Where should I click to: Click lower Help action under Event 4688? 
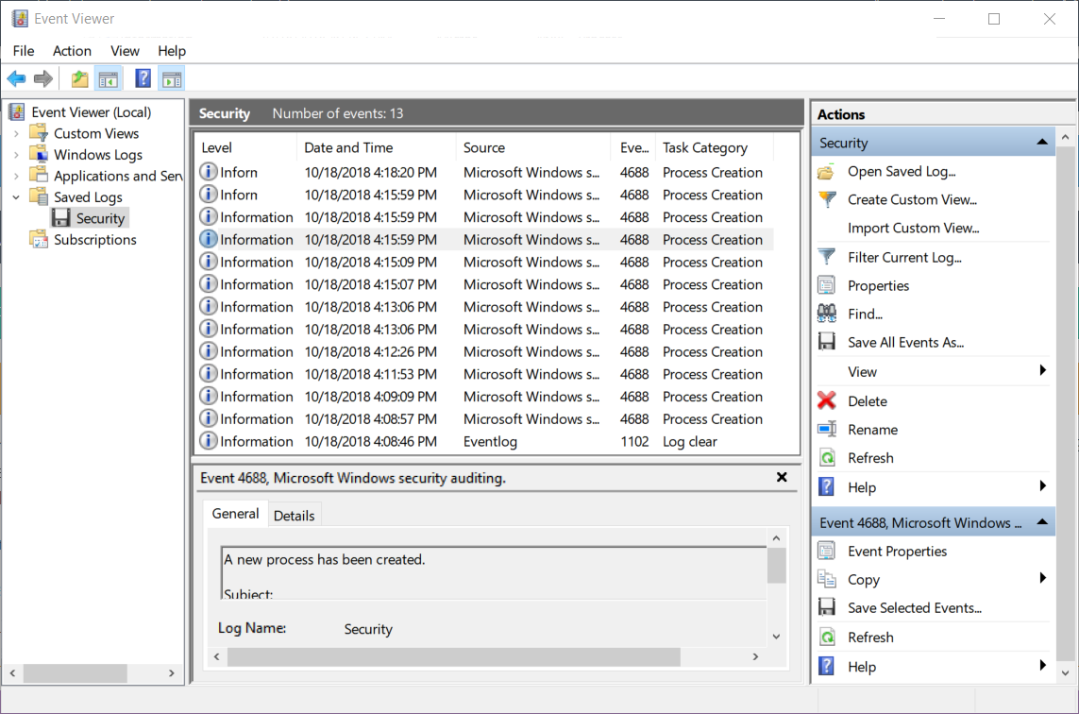point(862,667)
